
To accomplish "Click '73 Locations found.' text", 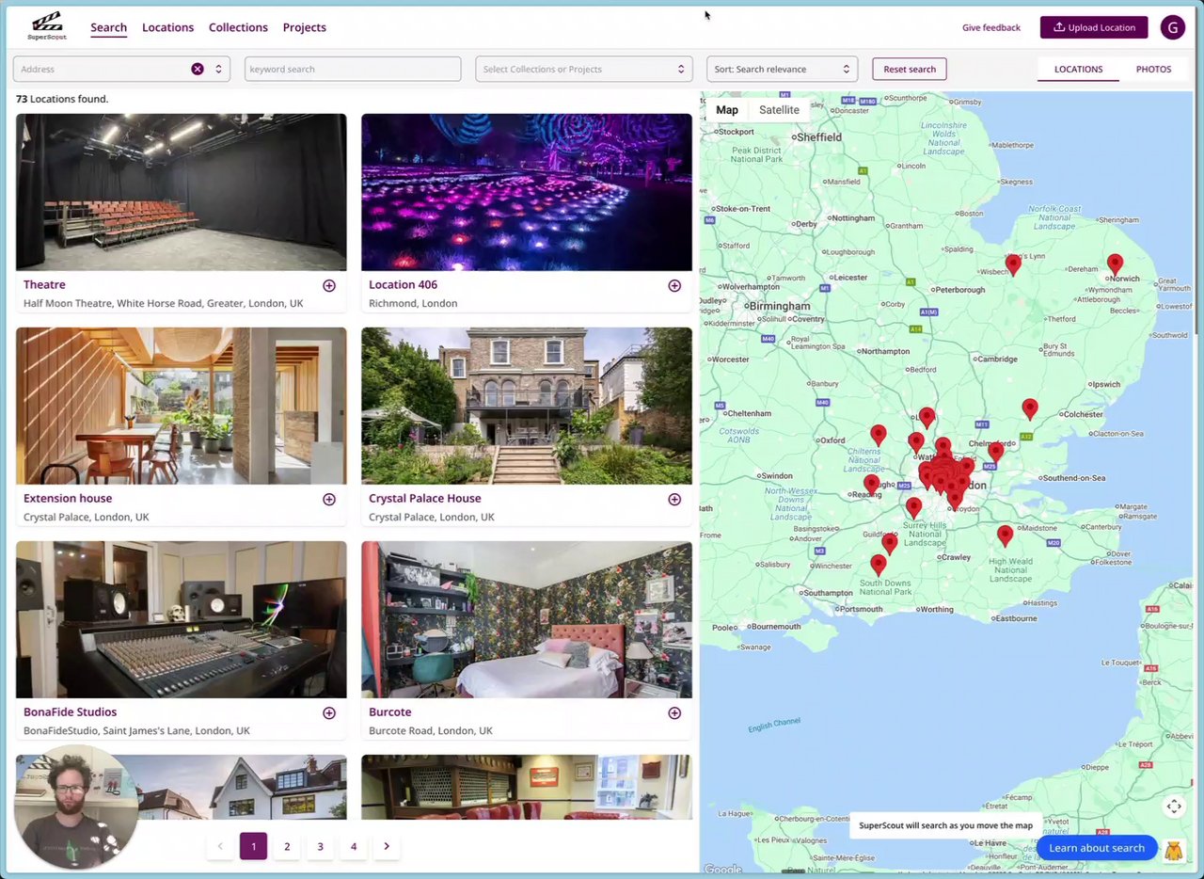I will coord(62,99).
